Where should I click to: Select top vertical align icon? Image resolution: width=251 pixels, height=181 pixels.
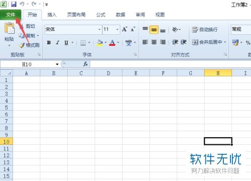145,29
